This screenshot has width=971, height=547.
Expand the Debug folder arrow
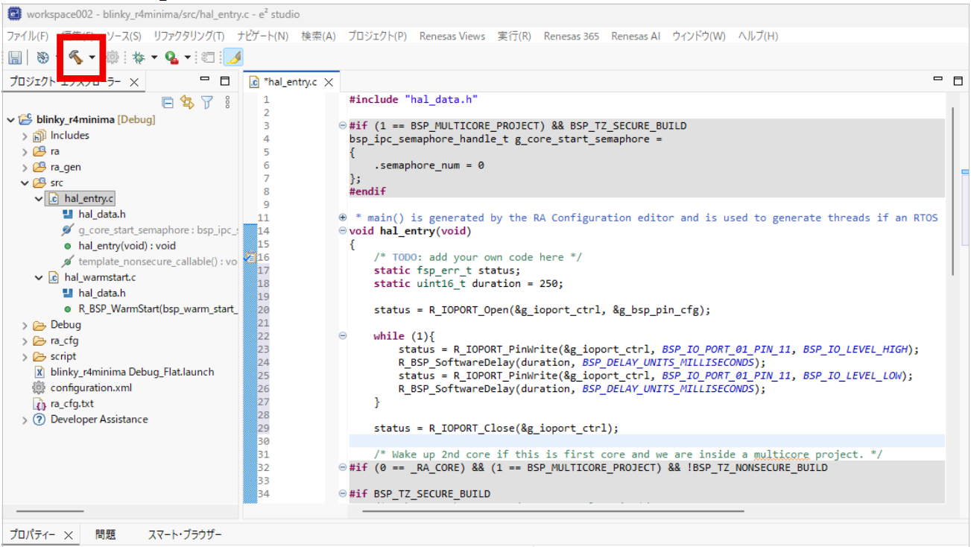coord(25,325)
